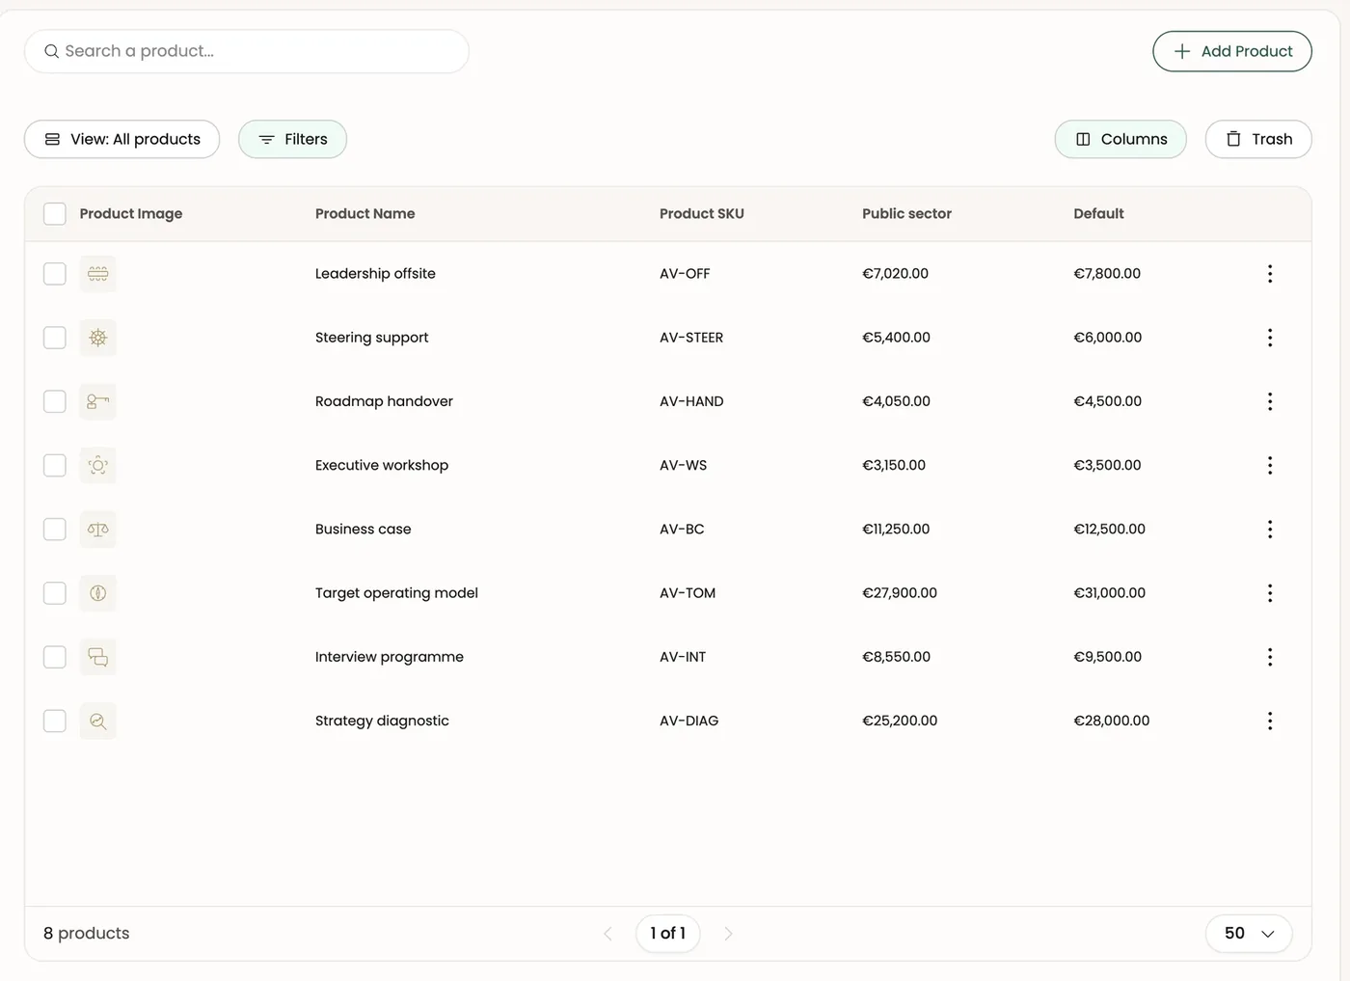Screen dimensions: 1350x981
Task: Focus the Search a product field
Action: point(247,51)
